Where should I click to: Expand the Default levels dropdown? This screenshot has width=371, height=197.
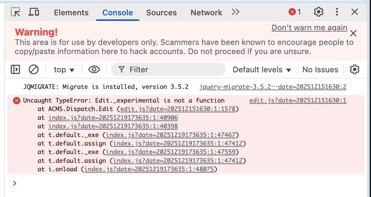coord(262,70)
